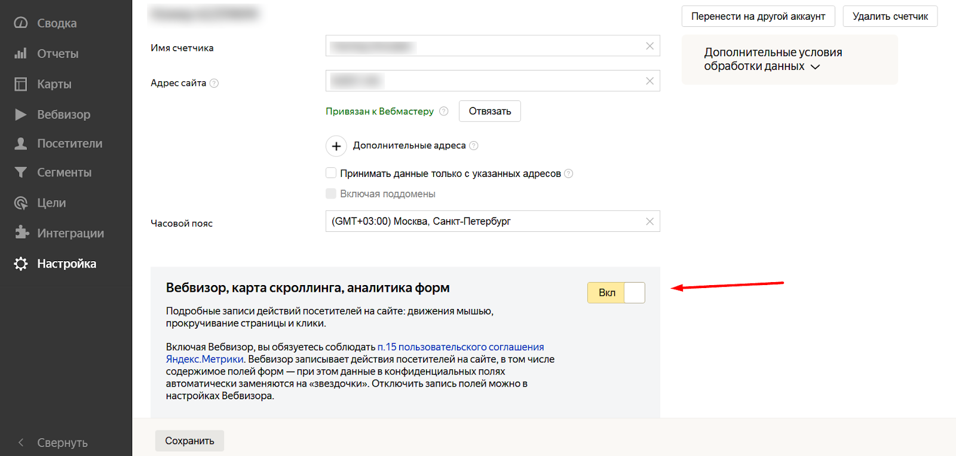Click the Сводка dashboard icon in sidebar
Screen dimensions: 956x456
point(21,23)
